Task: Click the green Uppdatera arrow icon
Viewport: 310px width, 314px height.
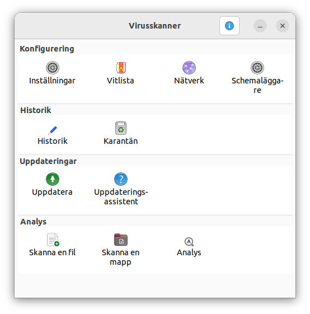Action: [53, 179]
